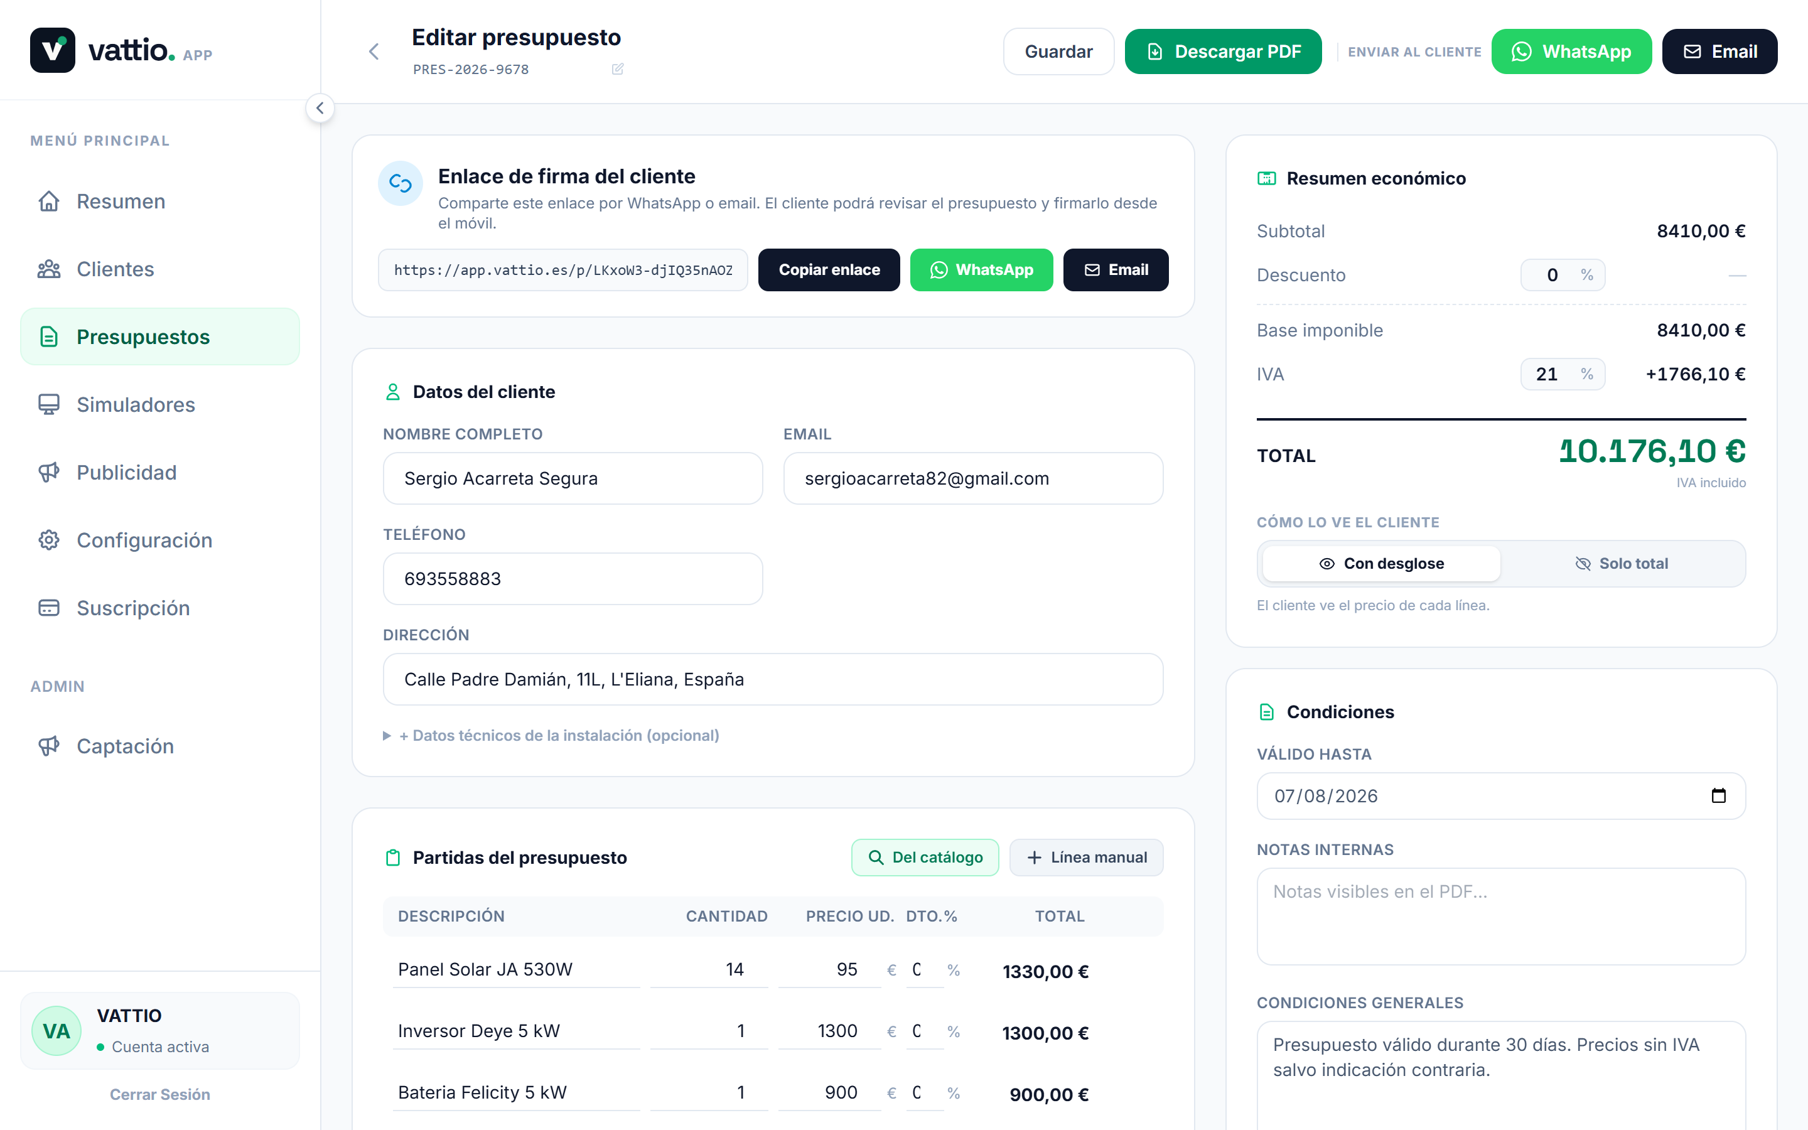The width and height of the screenshot is (1808, 1130).
Task: Click the signature URL field
Action: (562, 270)
